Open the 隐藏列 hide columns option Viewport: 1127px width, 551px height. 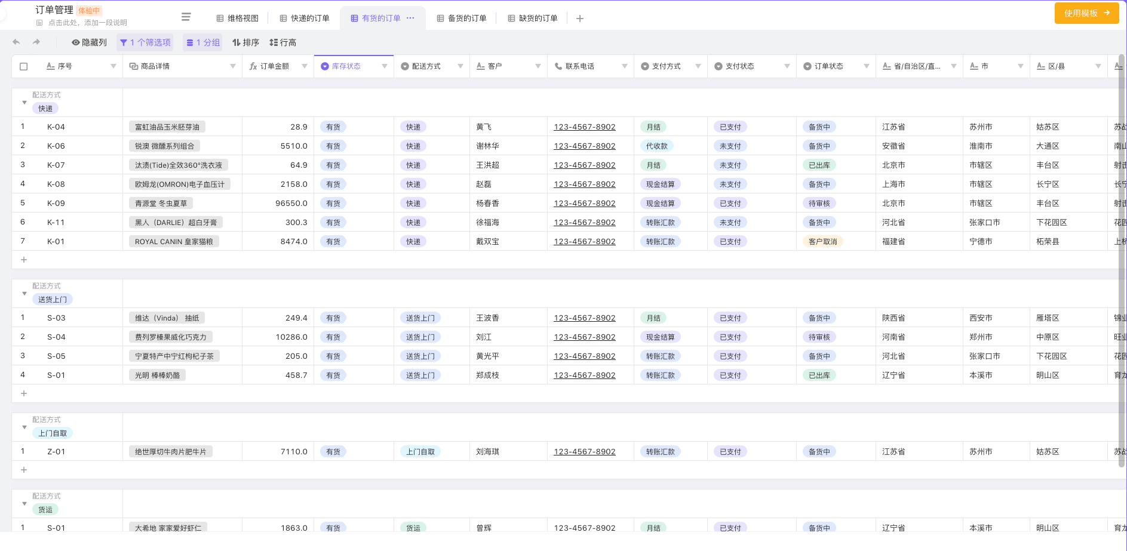point(89,42)
